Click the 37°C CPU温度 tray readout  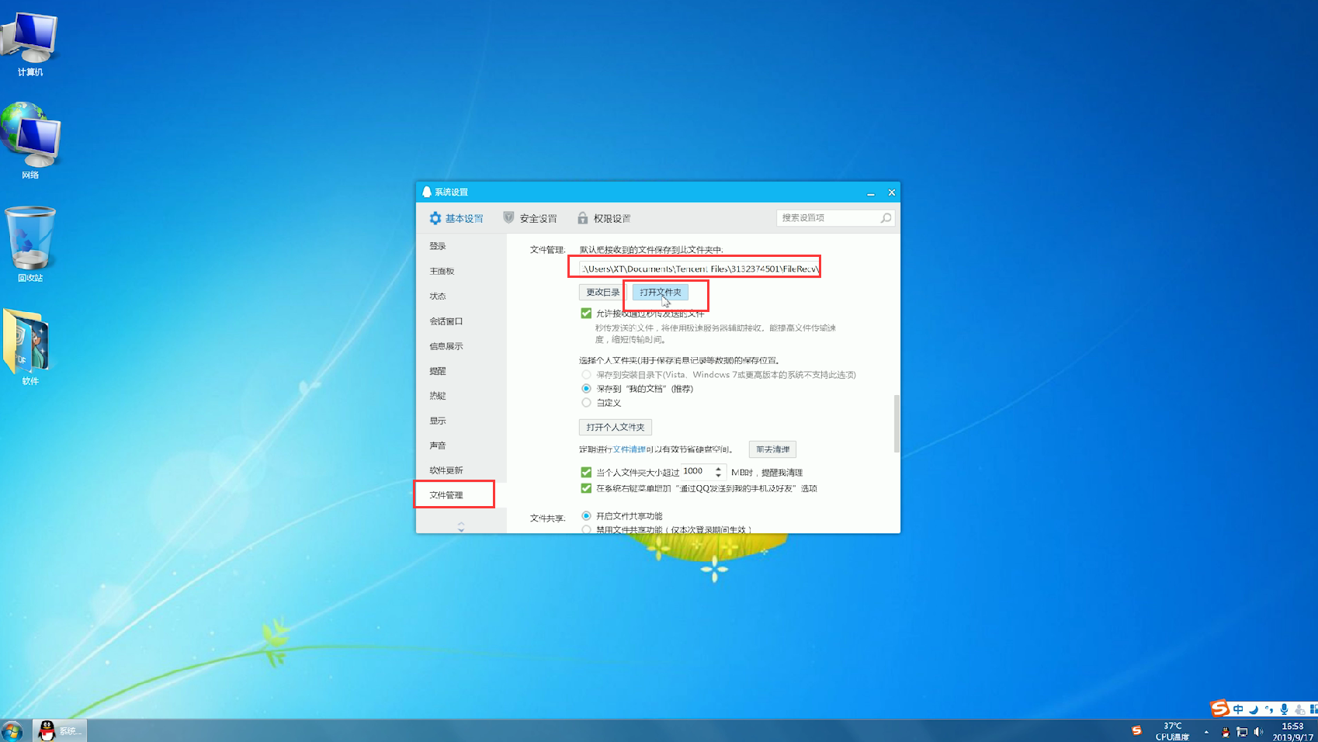tap(1172, 732)
